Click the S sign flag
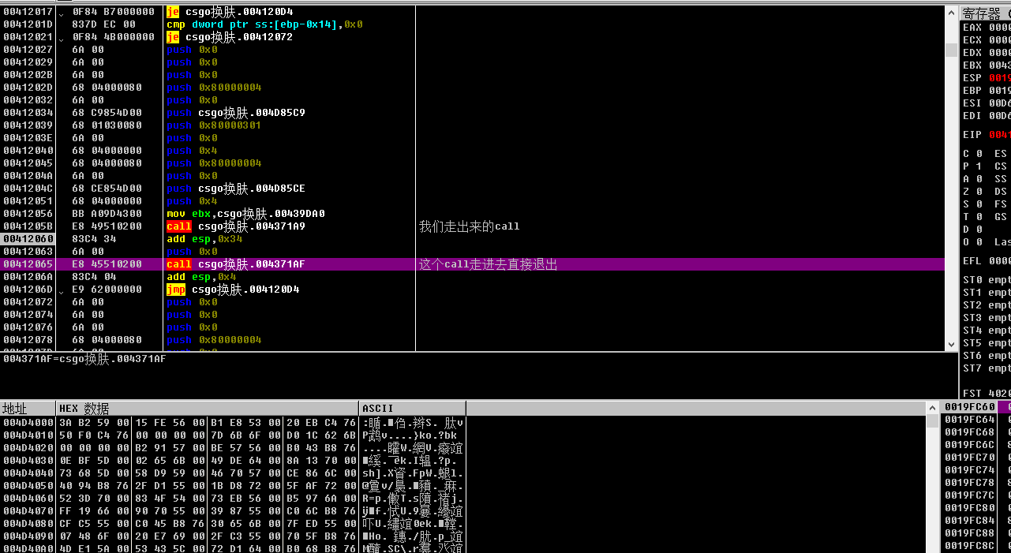 coord(972,204)
